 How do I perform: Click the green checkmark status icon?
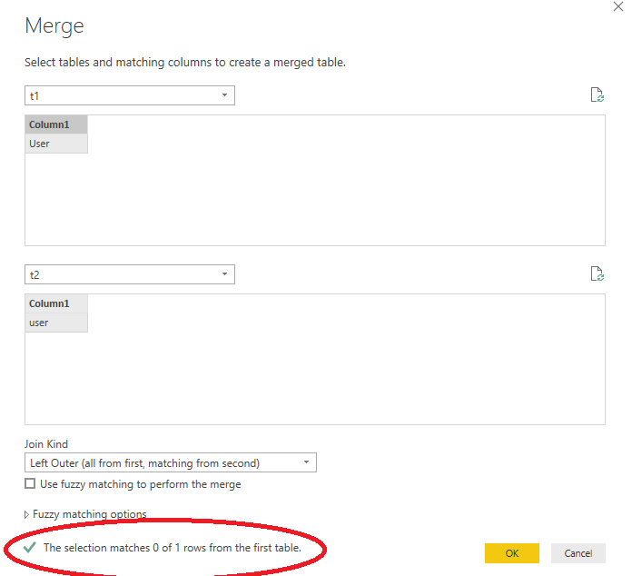[29, 547]
